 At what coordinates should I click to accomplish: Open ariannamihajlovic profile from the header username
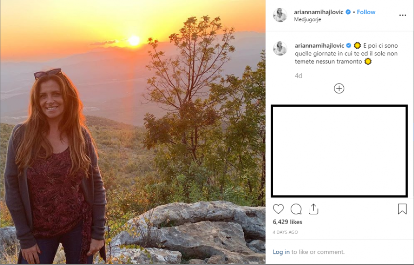[x=319, y=12]
